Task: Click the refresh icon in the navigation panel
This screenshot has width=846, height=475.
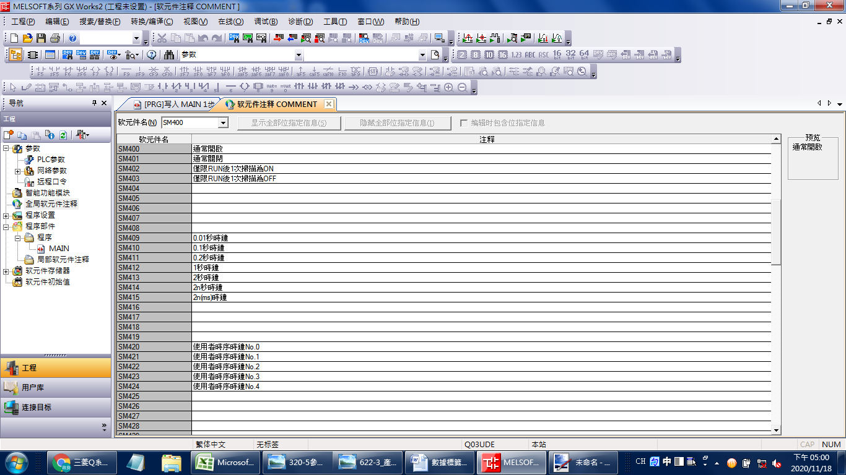Action: (x=63, y=135)
